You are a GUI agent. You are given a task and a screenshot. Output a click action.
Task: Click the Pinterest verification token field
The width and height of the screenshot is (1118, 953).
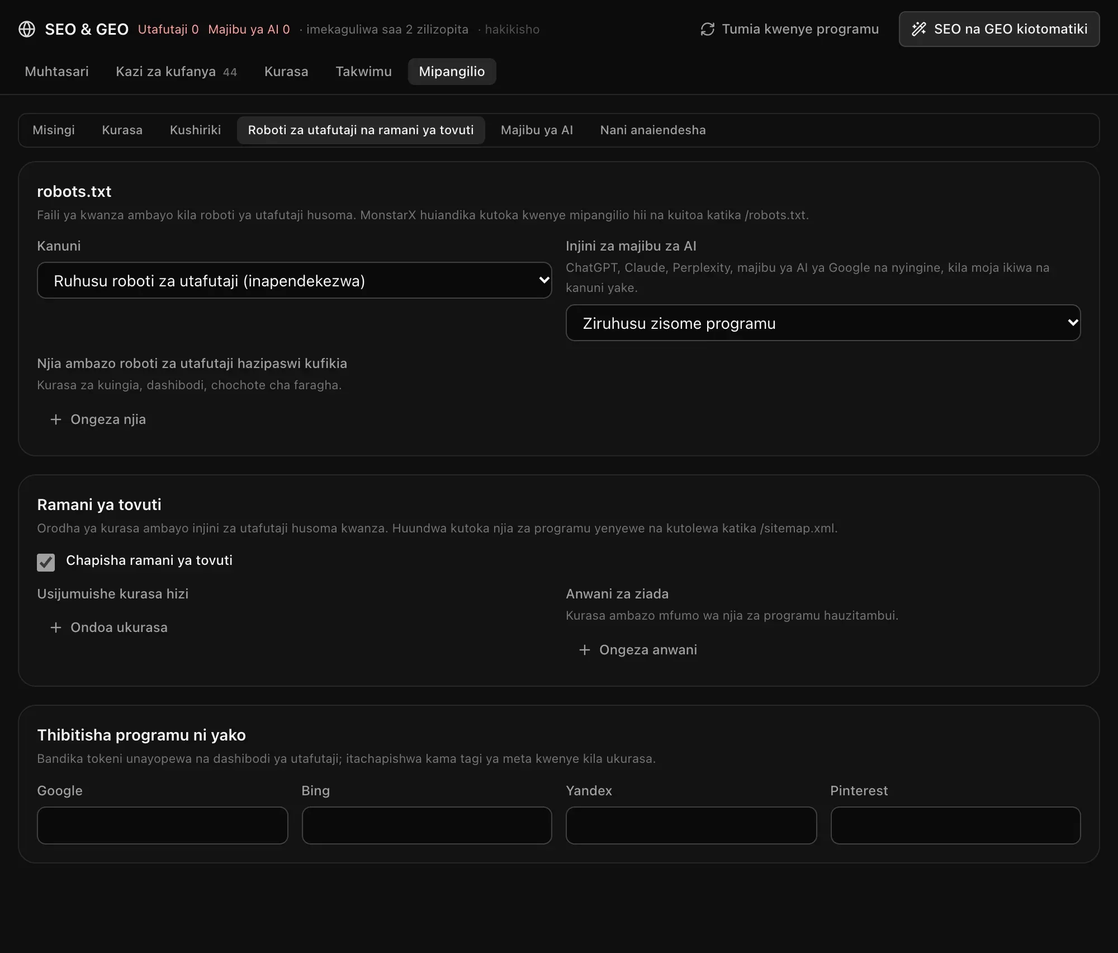(956, 825)
